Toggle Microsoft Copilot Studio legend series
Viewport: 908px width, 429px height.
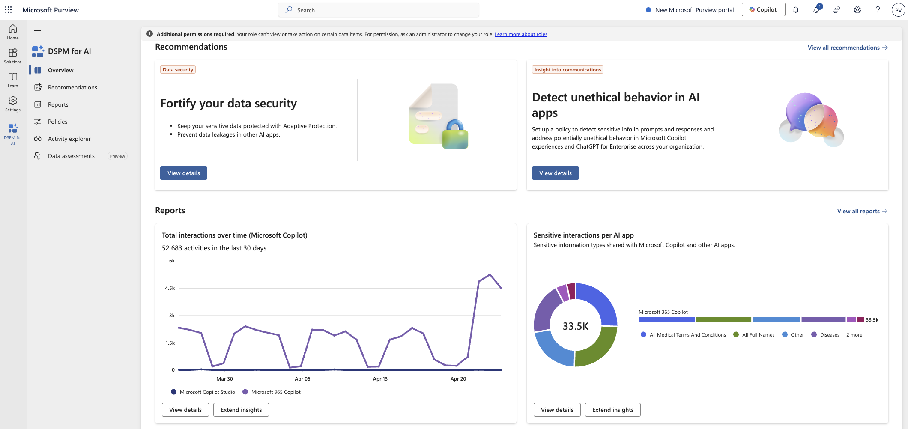point(203,392)
